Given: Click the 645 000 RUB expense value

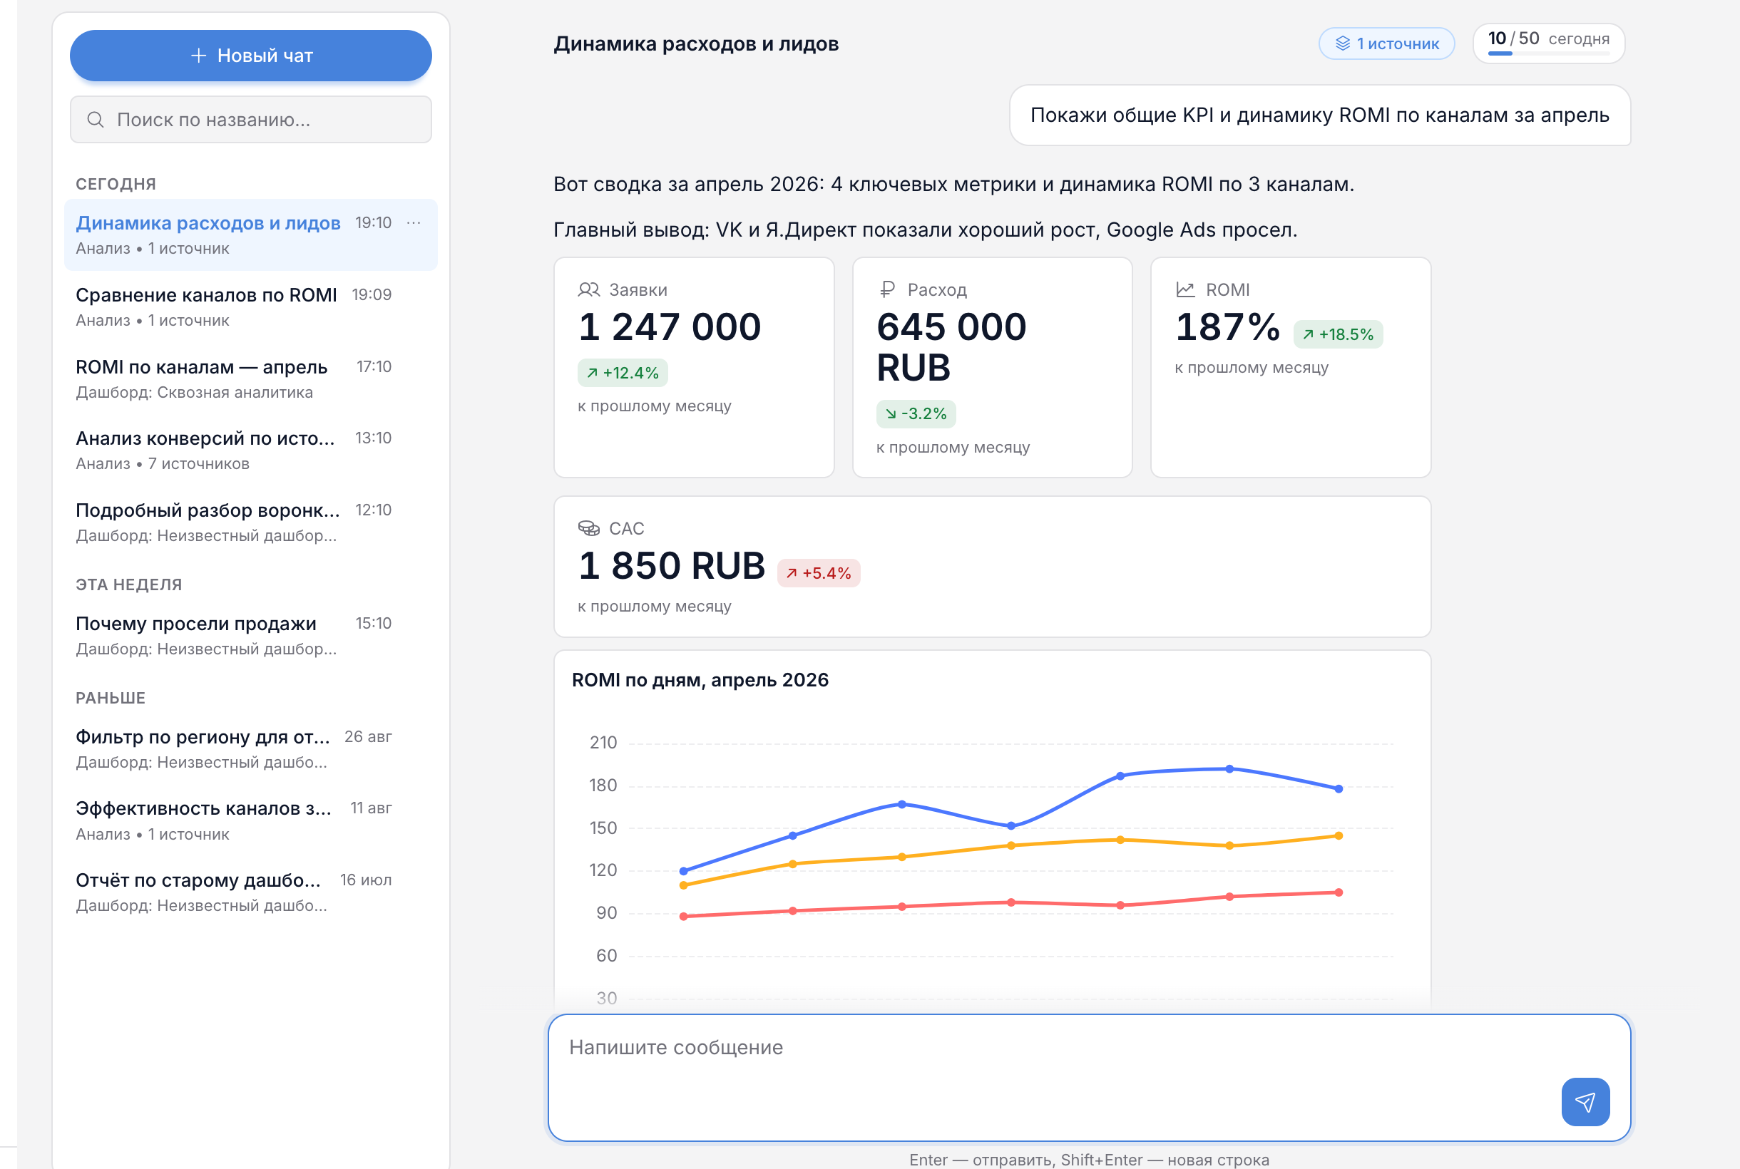Looking at the screenshot, I should point(952,346).
